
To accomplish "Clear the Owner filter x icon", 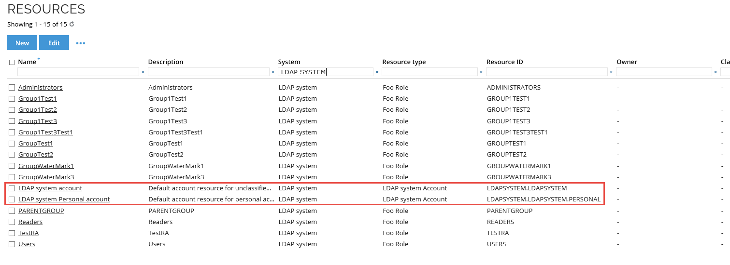I will 716,72.
